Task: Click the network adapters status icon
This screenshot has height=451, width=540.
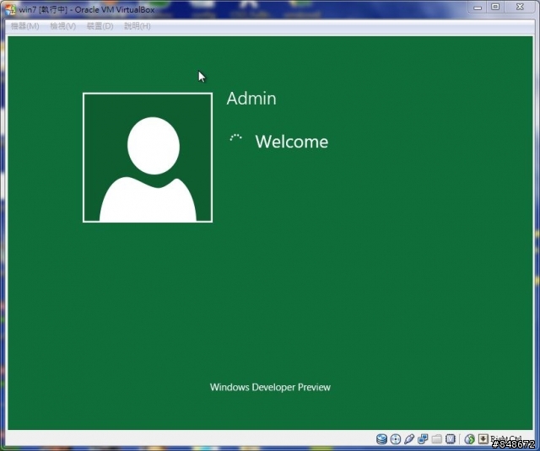Action: coord(423,439)
